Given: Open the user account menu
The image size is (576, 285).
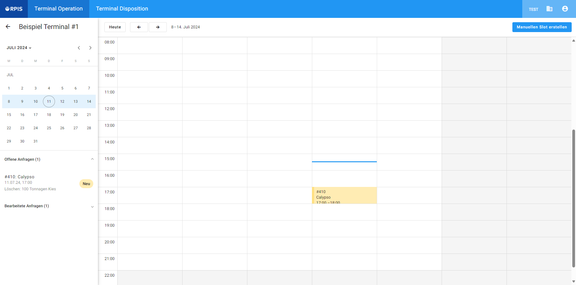Looking at the screenshot, I should (565, 9).
